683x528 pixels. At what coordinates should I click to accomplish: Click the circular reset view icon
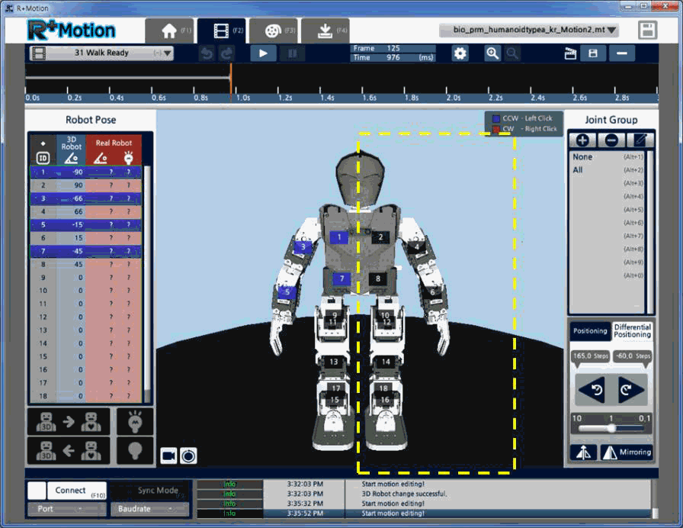[x=188, y=456]
